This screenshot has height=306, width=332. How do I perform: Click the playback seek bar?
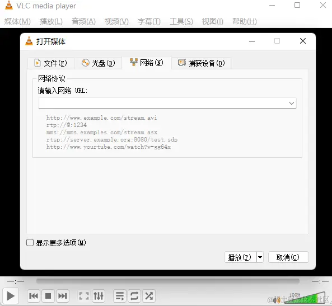pyautogui.click(x=168, y=281)
